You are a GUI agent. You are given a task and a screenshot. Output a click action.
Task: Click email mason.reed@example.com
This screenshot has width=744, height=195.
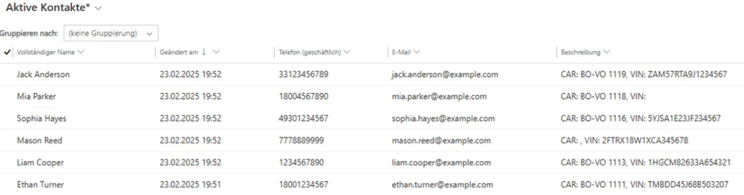441,141
